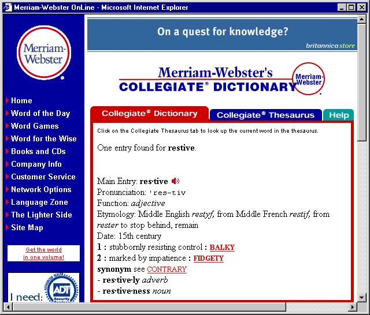Open Network Options link
This screenshot has width=370, height=315.
point(41,189)
